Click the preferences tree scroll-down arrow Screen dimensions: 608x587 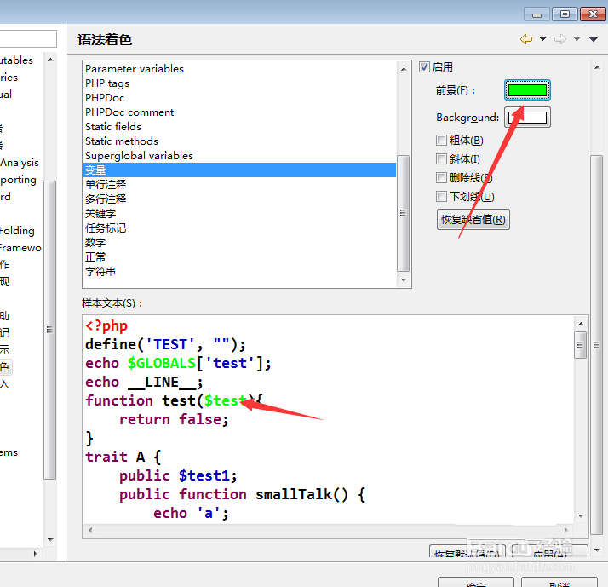(50, 539)
